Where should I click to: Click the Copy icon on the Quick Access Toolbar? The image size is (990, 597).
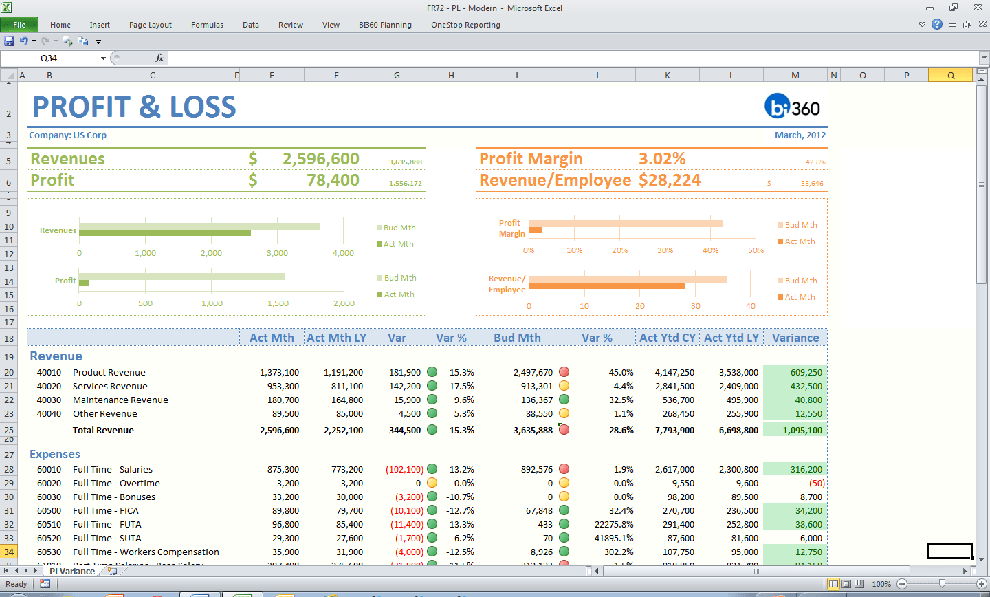(82, 41)
